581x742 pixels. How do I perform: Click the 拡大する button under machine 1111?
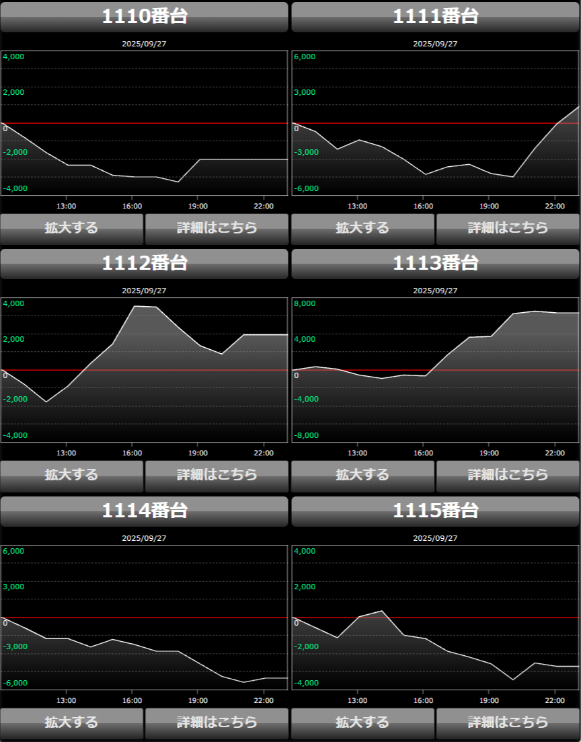point(362,229)
